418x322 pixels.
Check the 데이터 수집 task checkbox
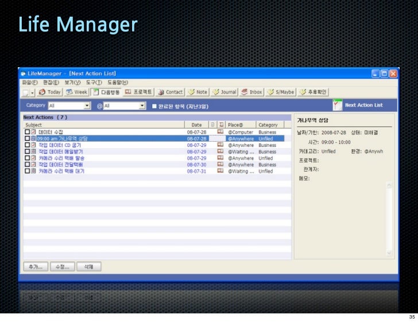27,132
